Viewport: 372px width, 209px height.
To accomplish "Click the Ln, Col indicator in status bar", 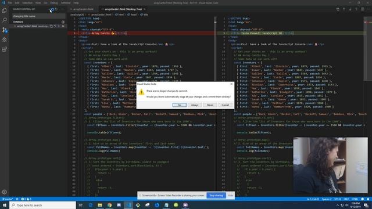I will point(313,199).
